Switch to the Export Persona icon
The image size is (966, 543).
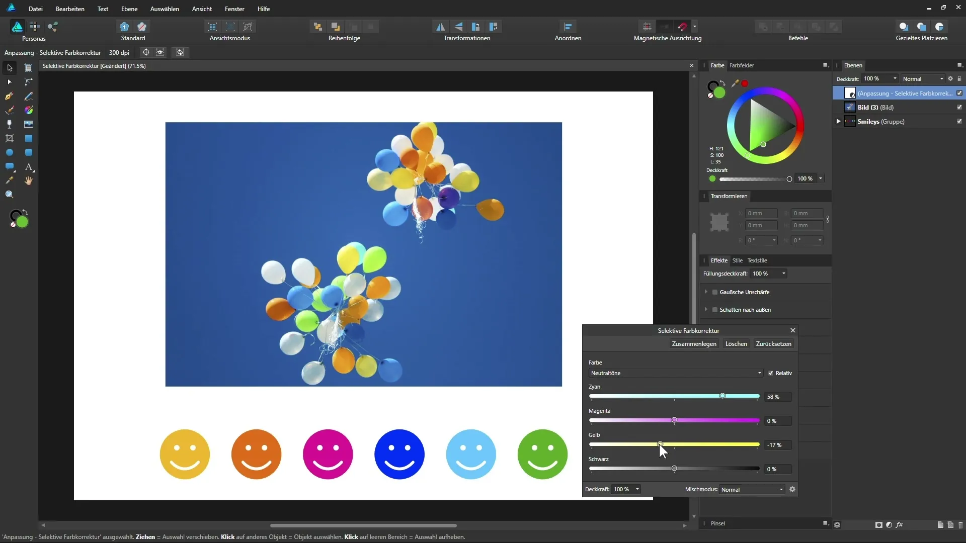(52, 27)
